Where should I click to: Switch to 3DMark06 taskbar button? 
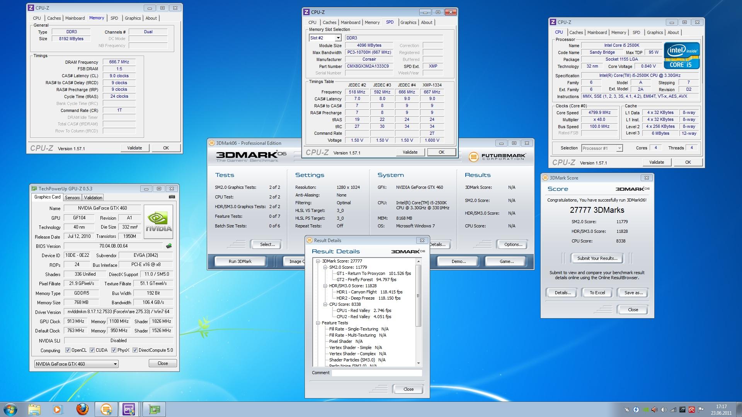tap(106, 409)
